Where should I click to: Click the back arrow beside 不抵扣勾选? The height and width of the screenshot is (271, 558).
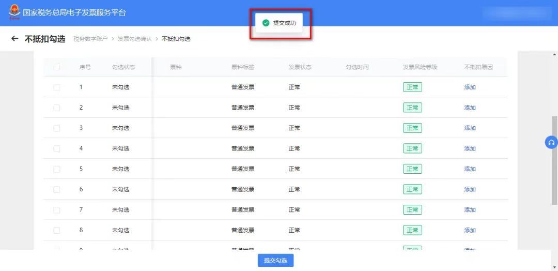pyautogui.click(x=14, y=39)
